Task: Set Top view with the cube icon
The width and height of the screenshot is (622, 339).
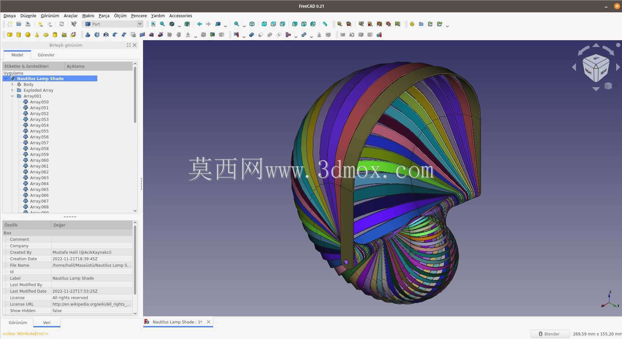Action: [x=273, y=24]
